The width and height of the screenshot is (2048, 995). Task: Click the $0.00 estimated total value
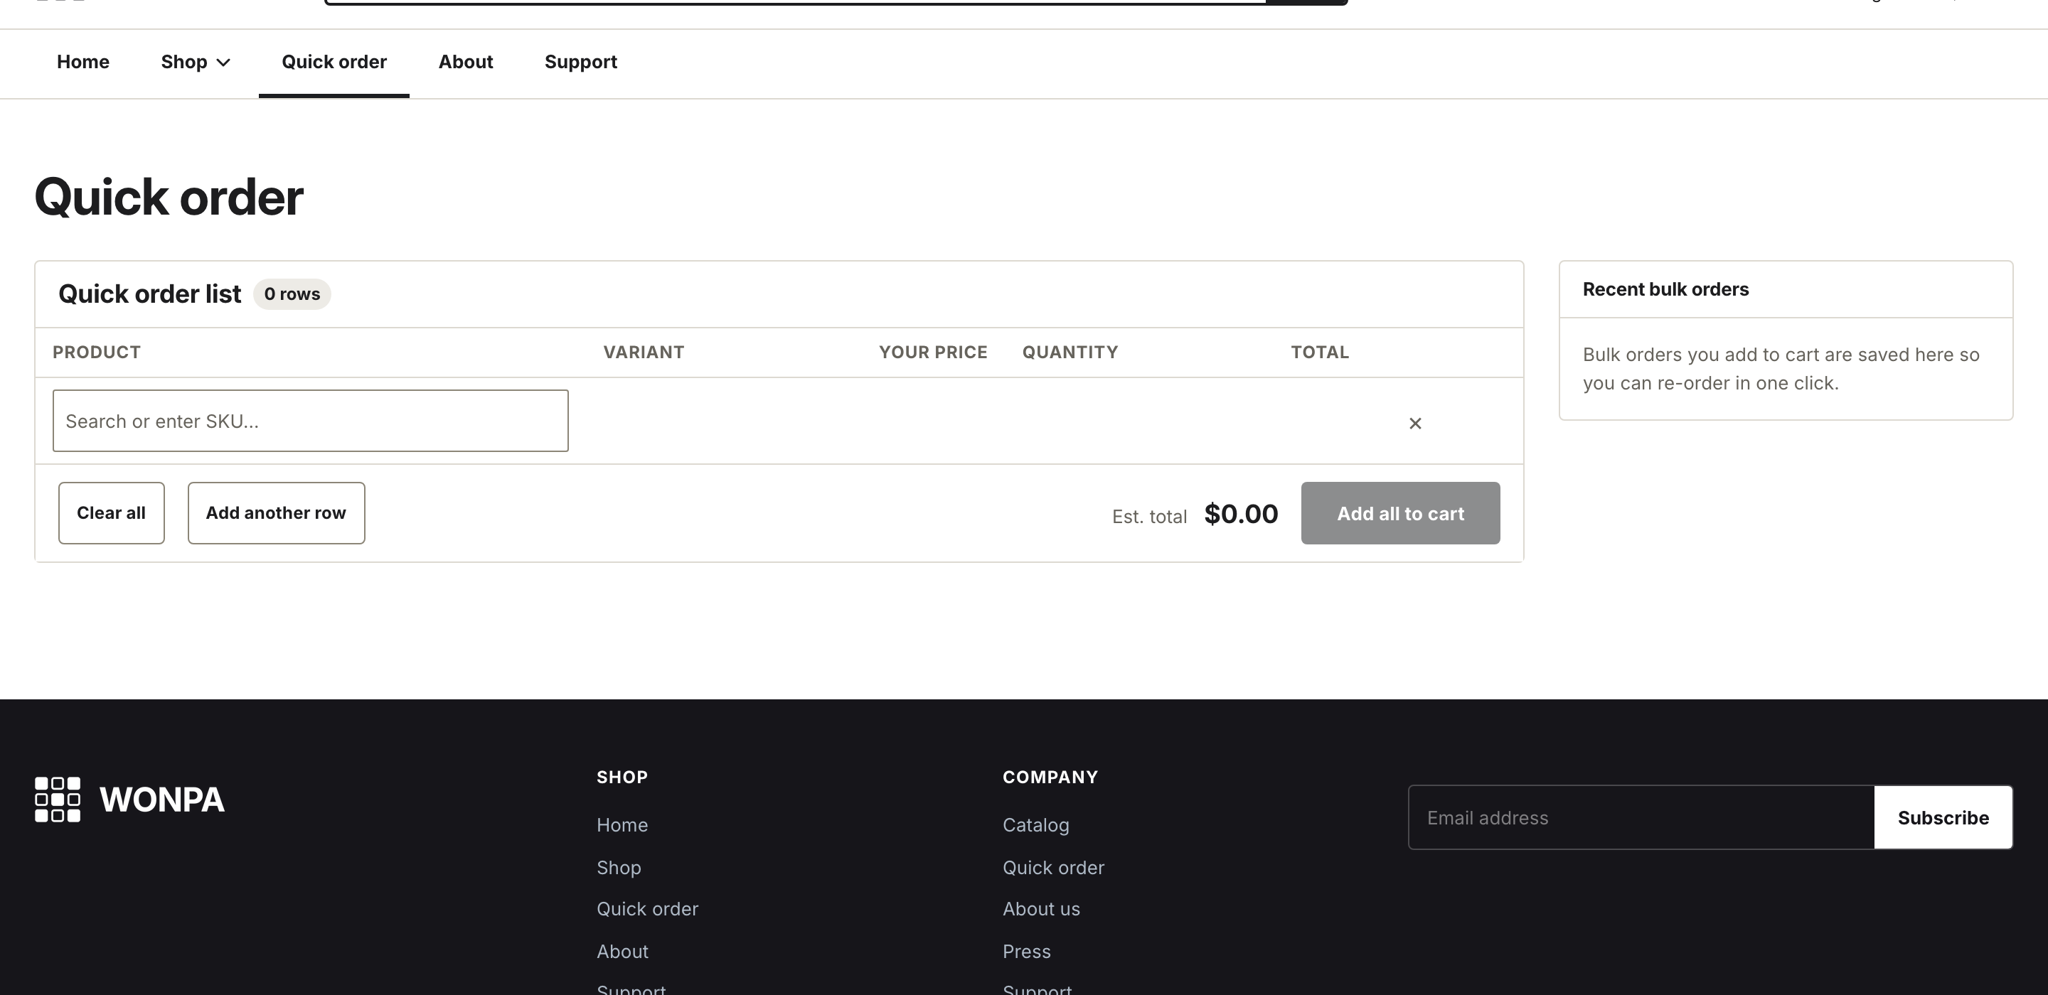pyautogui.click(x=1240, y=514)
